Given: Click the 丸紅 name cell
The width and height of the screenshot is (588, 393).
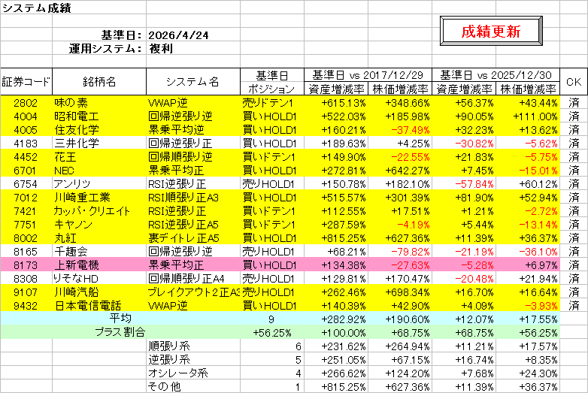Looking at the screenshot, I should [99, 237].
